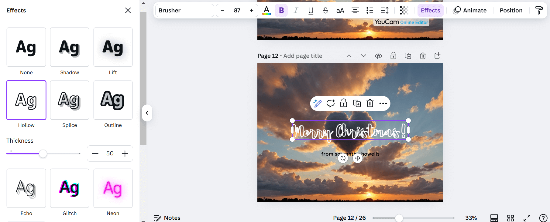This screenshot has height=222, width=550.
Task: Move page 12 down with the chevron
Action: coord(363,56)
